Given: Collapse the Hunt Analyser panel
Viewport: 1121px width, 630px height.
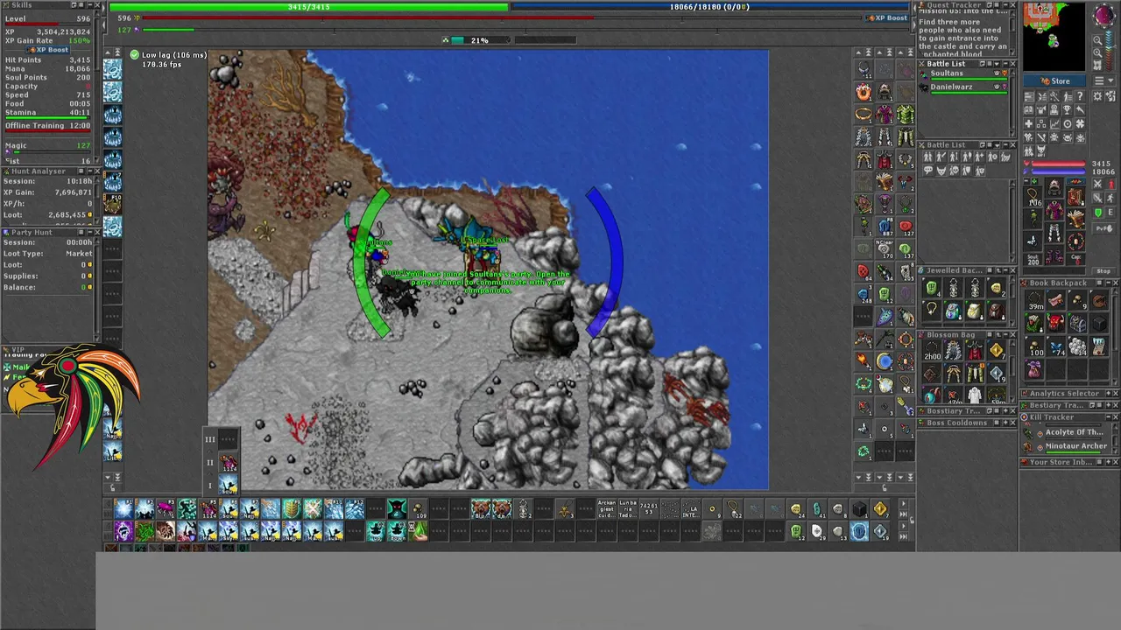Looking at the screenshot, I should [90, 171].
